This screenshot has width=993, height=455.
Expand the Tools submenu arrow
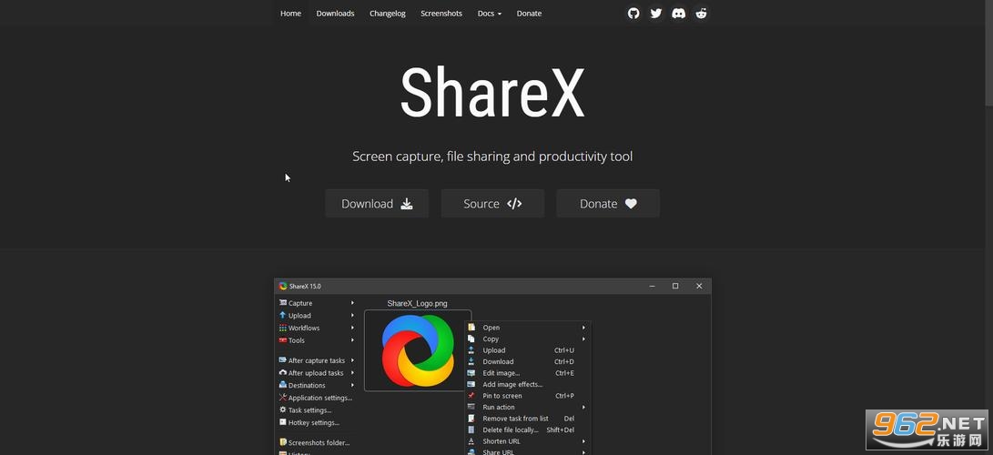[353, 340]
